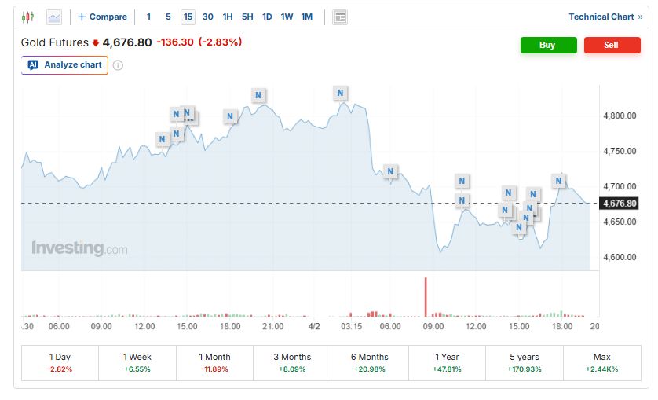Switch to the 1H interval
This screenshot has height=400, width=658.
pyautogui.click(x=228, y=17)
